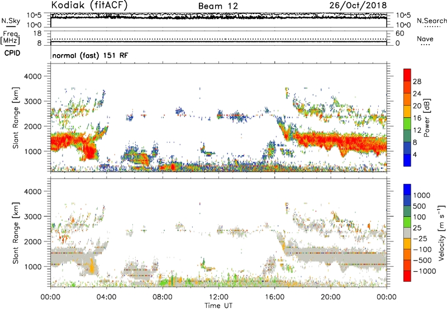Click the '4' tick on power colorbar

click(415, 154)
